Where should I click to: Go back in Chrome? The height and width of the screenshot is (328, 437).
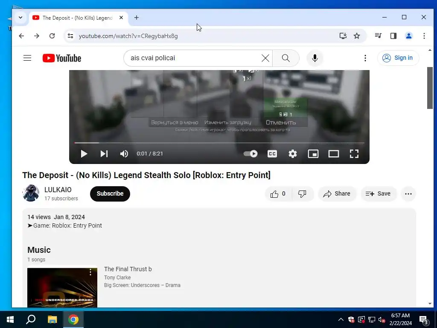pos(21,36)
